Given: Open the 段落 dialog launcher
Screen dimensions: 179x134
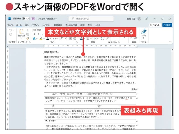Looking at the screenshot, I should [x=109, y=42].
